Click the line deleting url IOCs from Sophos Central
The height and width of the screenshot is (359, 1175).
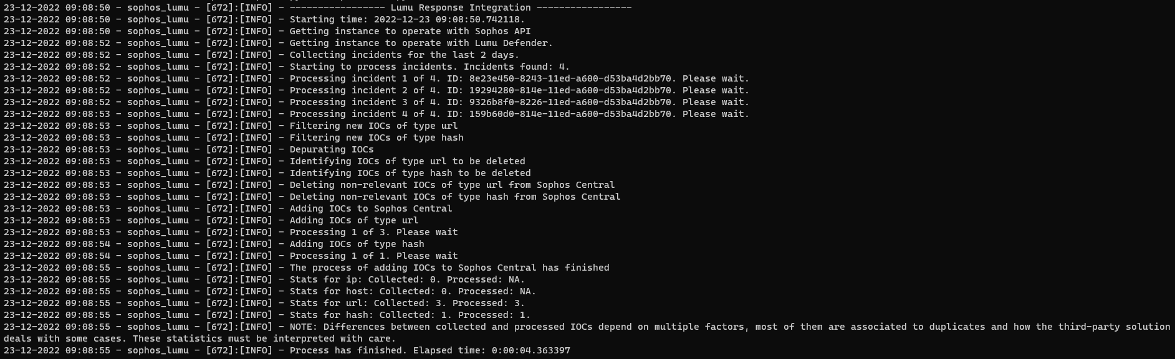tap(452, 185)
